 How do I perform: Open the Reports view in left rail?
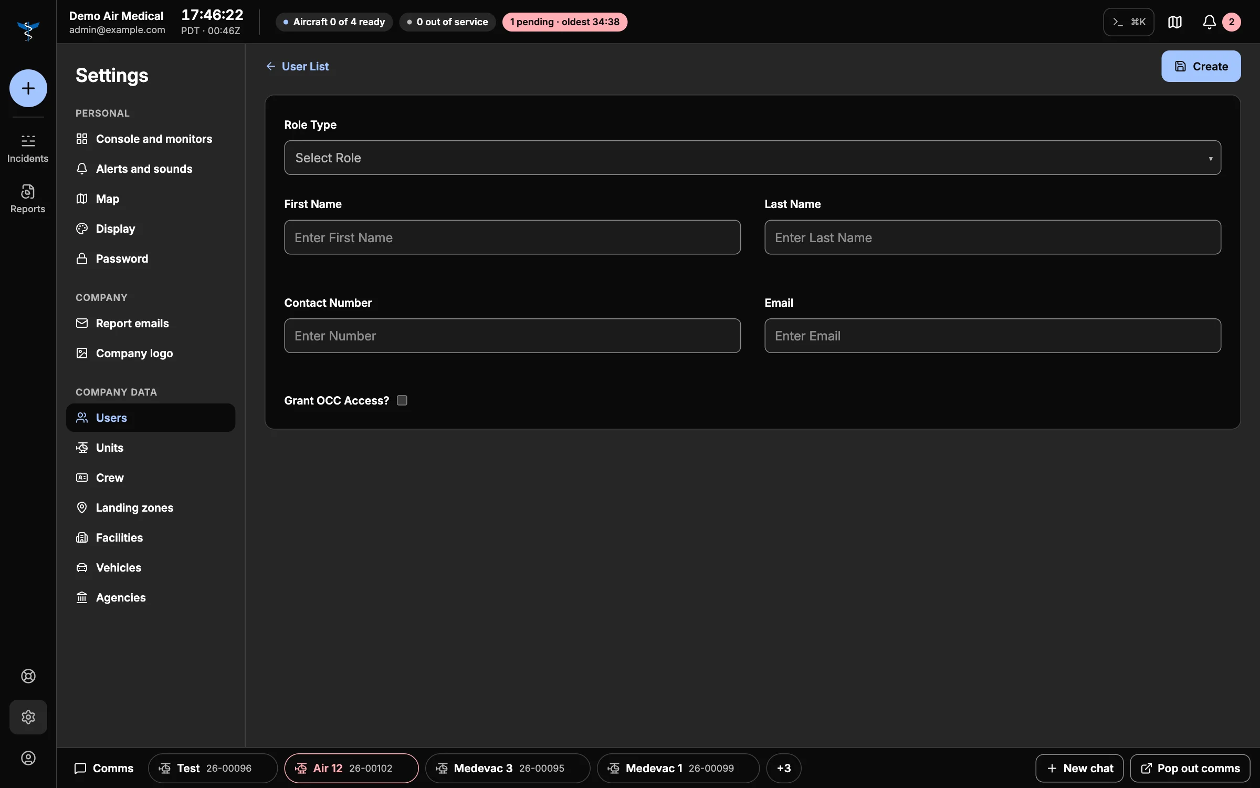pos(28,199)
